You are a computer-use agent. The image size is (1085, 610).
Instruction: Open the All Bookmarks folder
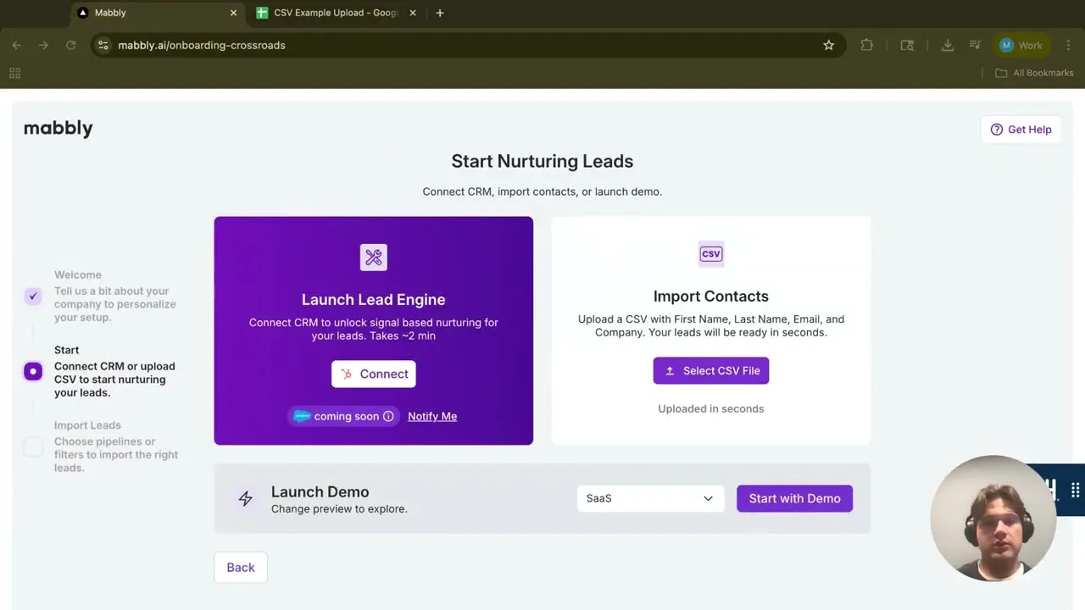click(x=1034, y=73)
